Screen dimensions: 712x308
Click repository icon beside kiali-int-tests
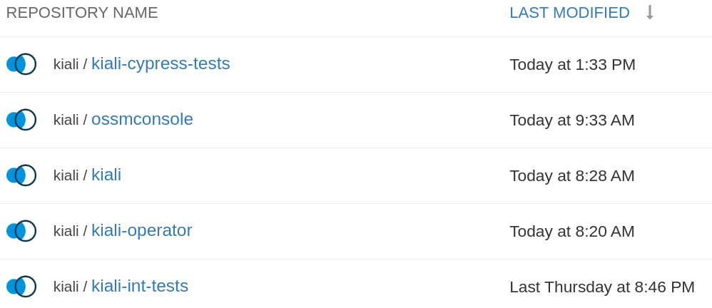pyautogui.click(x=21, y=287)
